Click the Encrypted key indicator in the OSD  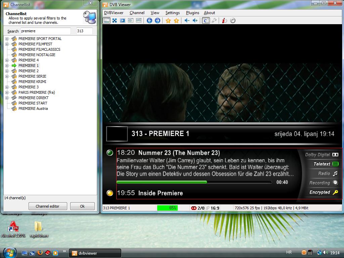click(324, 192)
